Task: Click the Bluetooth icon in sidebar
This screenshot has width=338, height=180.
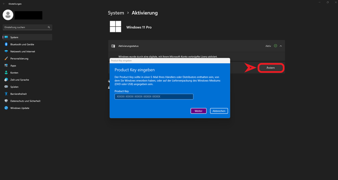Action: click(x=6, y=44)
